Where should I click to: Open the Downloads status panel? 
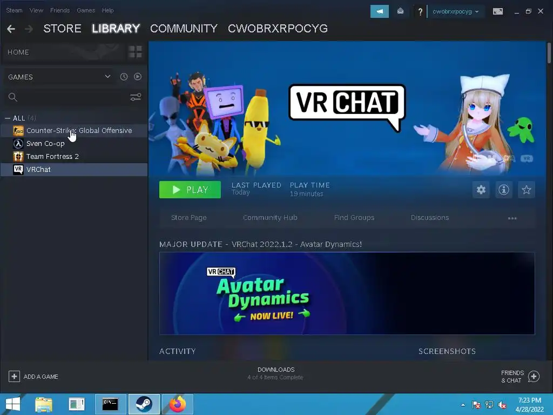pos(275,373)
